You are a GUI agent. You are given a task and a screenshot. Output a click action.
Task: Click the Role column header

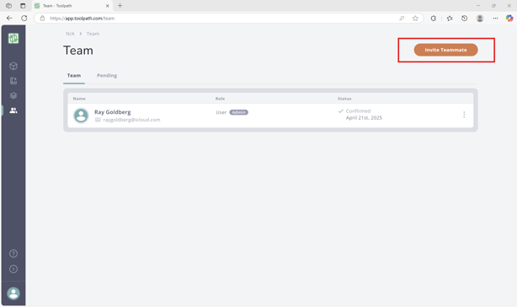[220, 99]
